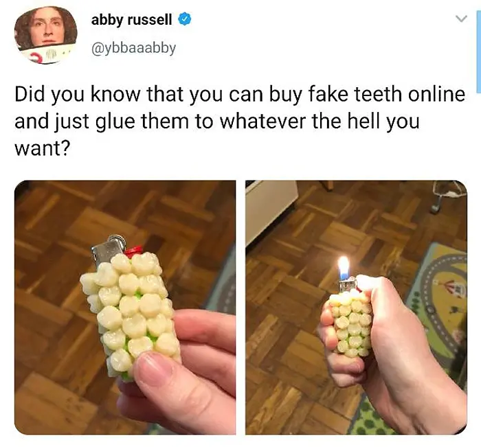Click the tweet text about fake teeth

tap(240, 122)
